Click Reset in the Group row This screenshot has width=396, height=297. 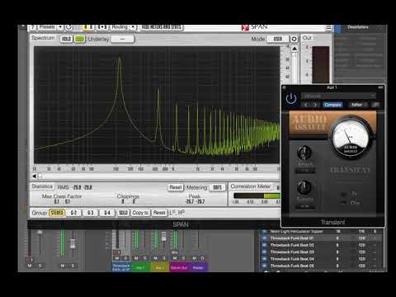coord(159,213)
